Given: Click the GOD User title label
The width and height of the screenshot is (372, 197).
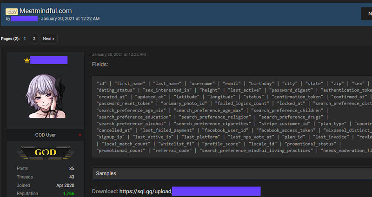Looking at the screenshot, I should (x=46, y=135).
